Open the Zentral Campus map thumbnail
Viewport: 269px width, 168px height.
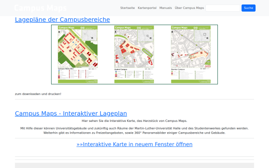coord(134,55)
